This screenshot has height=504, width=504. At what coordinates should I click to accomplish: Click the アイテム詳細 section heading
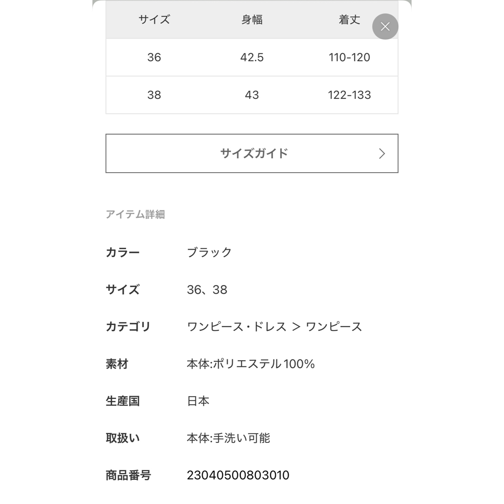(x=135, y=214)
